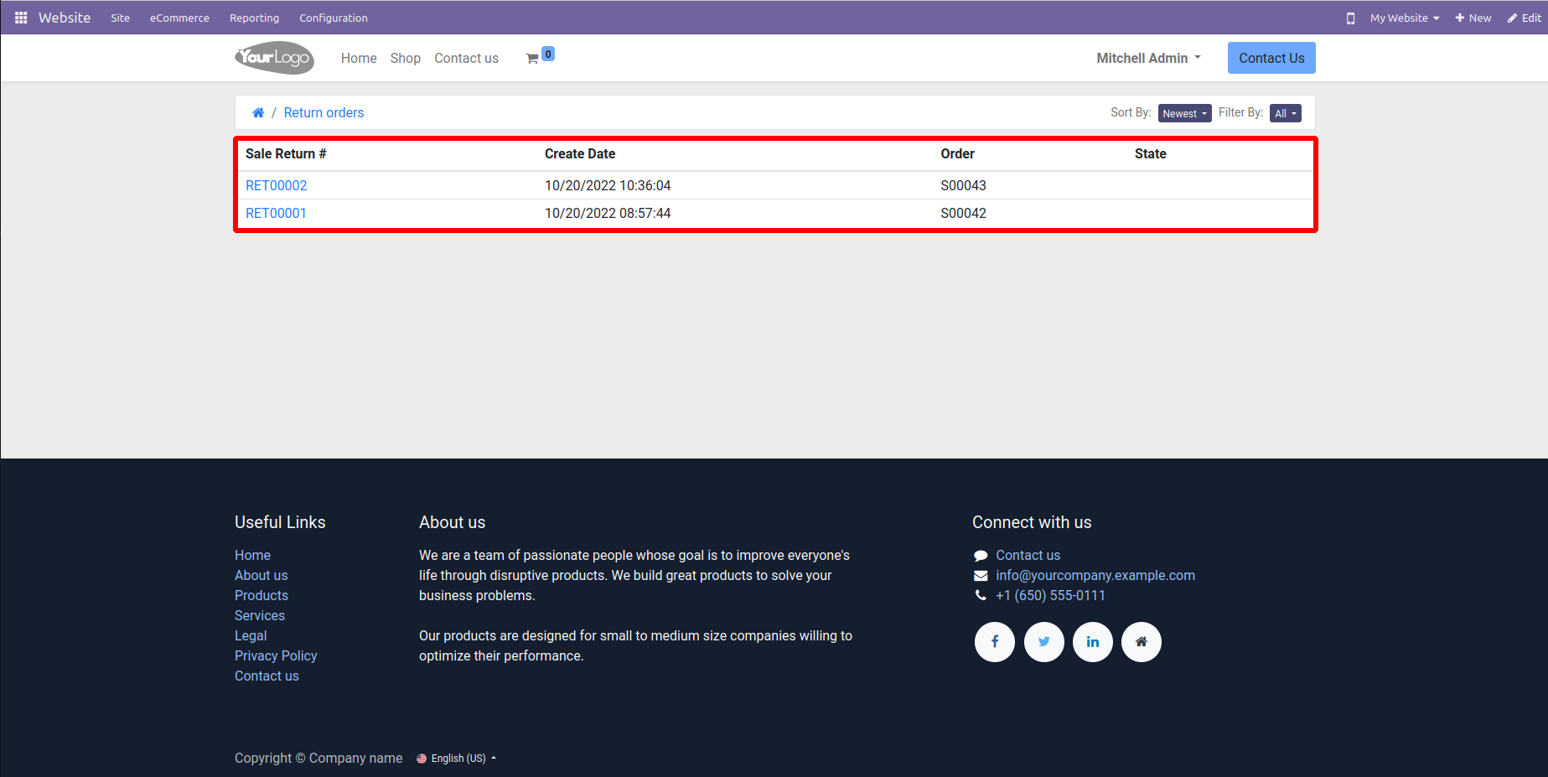The height and width of the screenshot is (777, 1548).
Task: Open the apps grid menu icon
Action: [21, 18]
